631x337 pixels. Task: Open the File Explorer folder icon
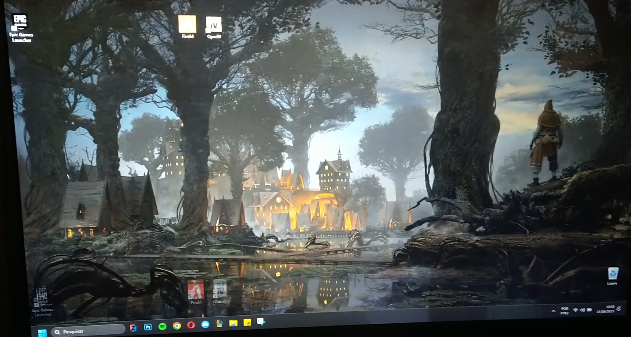(x=233, y=323)
